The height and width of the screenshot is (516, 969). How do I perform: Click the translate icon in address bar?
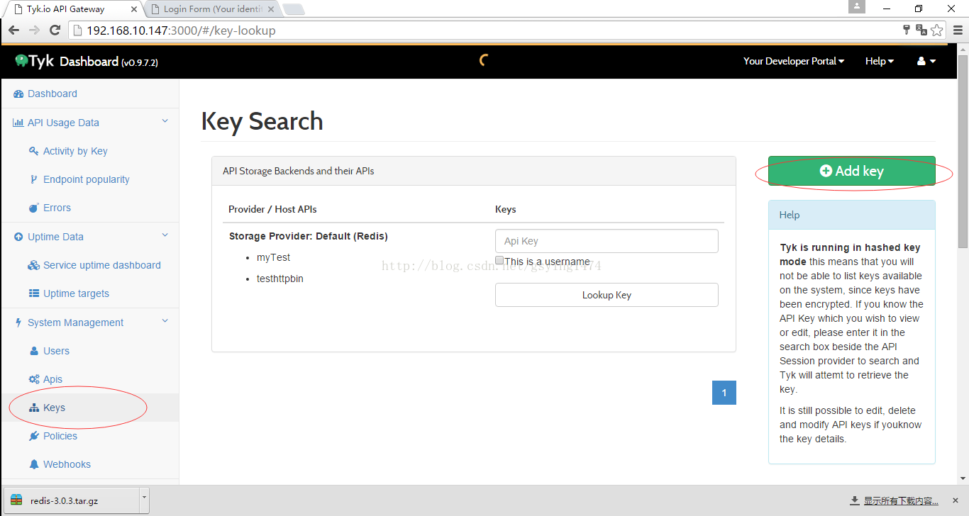point(921,30)
